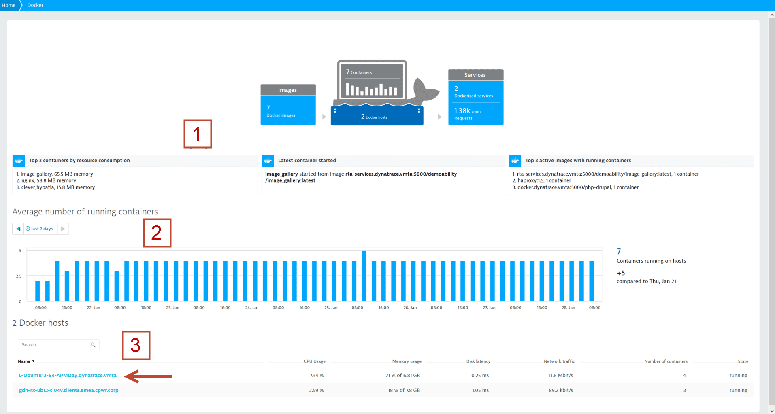Sort by Memory usage column header
This screenshot has height=414, width=775.
407,361
